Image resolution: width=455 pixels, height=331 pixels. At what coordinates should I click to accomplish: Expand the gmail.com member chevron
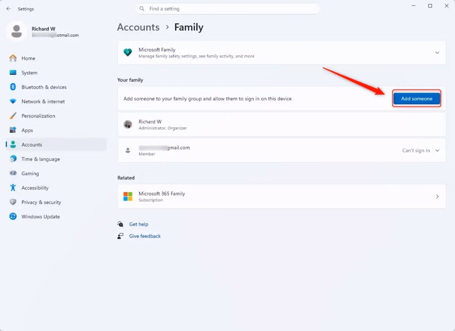437,150
